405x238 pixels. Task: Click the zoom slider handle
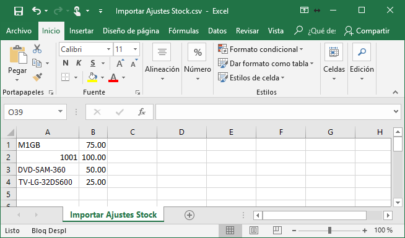(x=329, y=230)
